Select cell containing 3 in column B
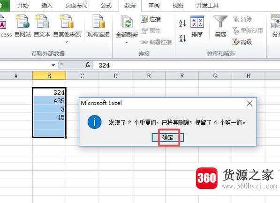280x203 pixels. pyautogui.click(x=49, y=109)
